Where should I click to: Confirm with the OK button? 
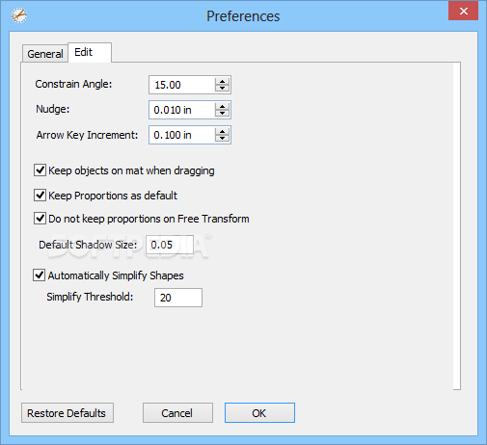[x=259, y=413]
